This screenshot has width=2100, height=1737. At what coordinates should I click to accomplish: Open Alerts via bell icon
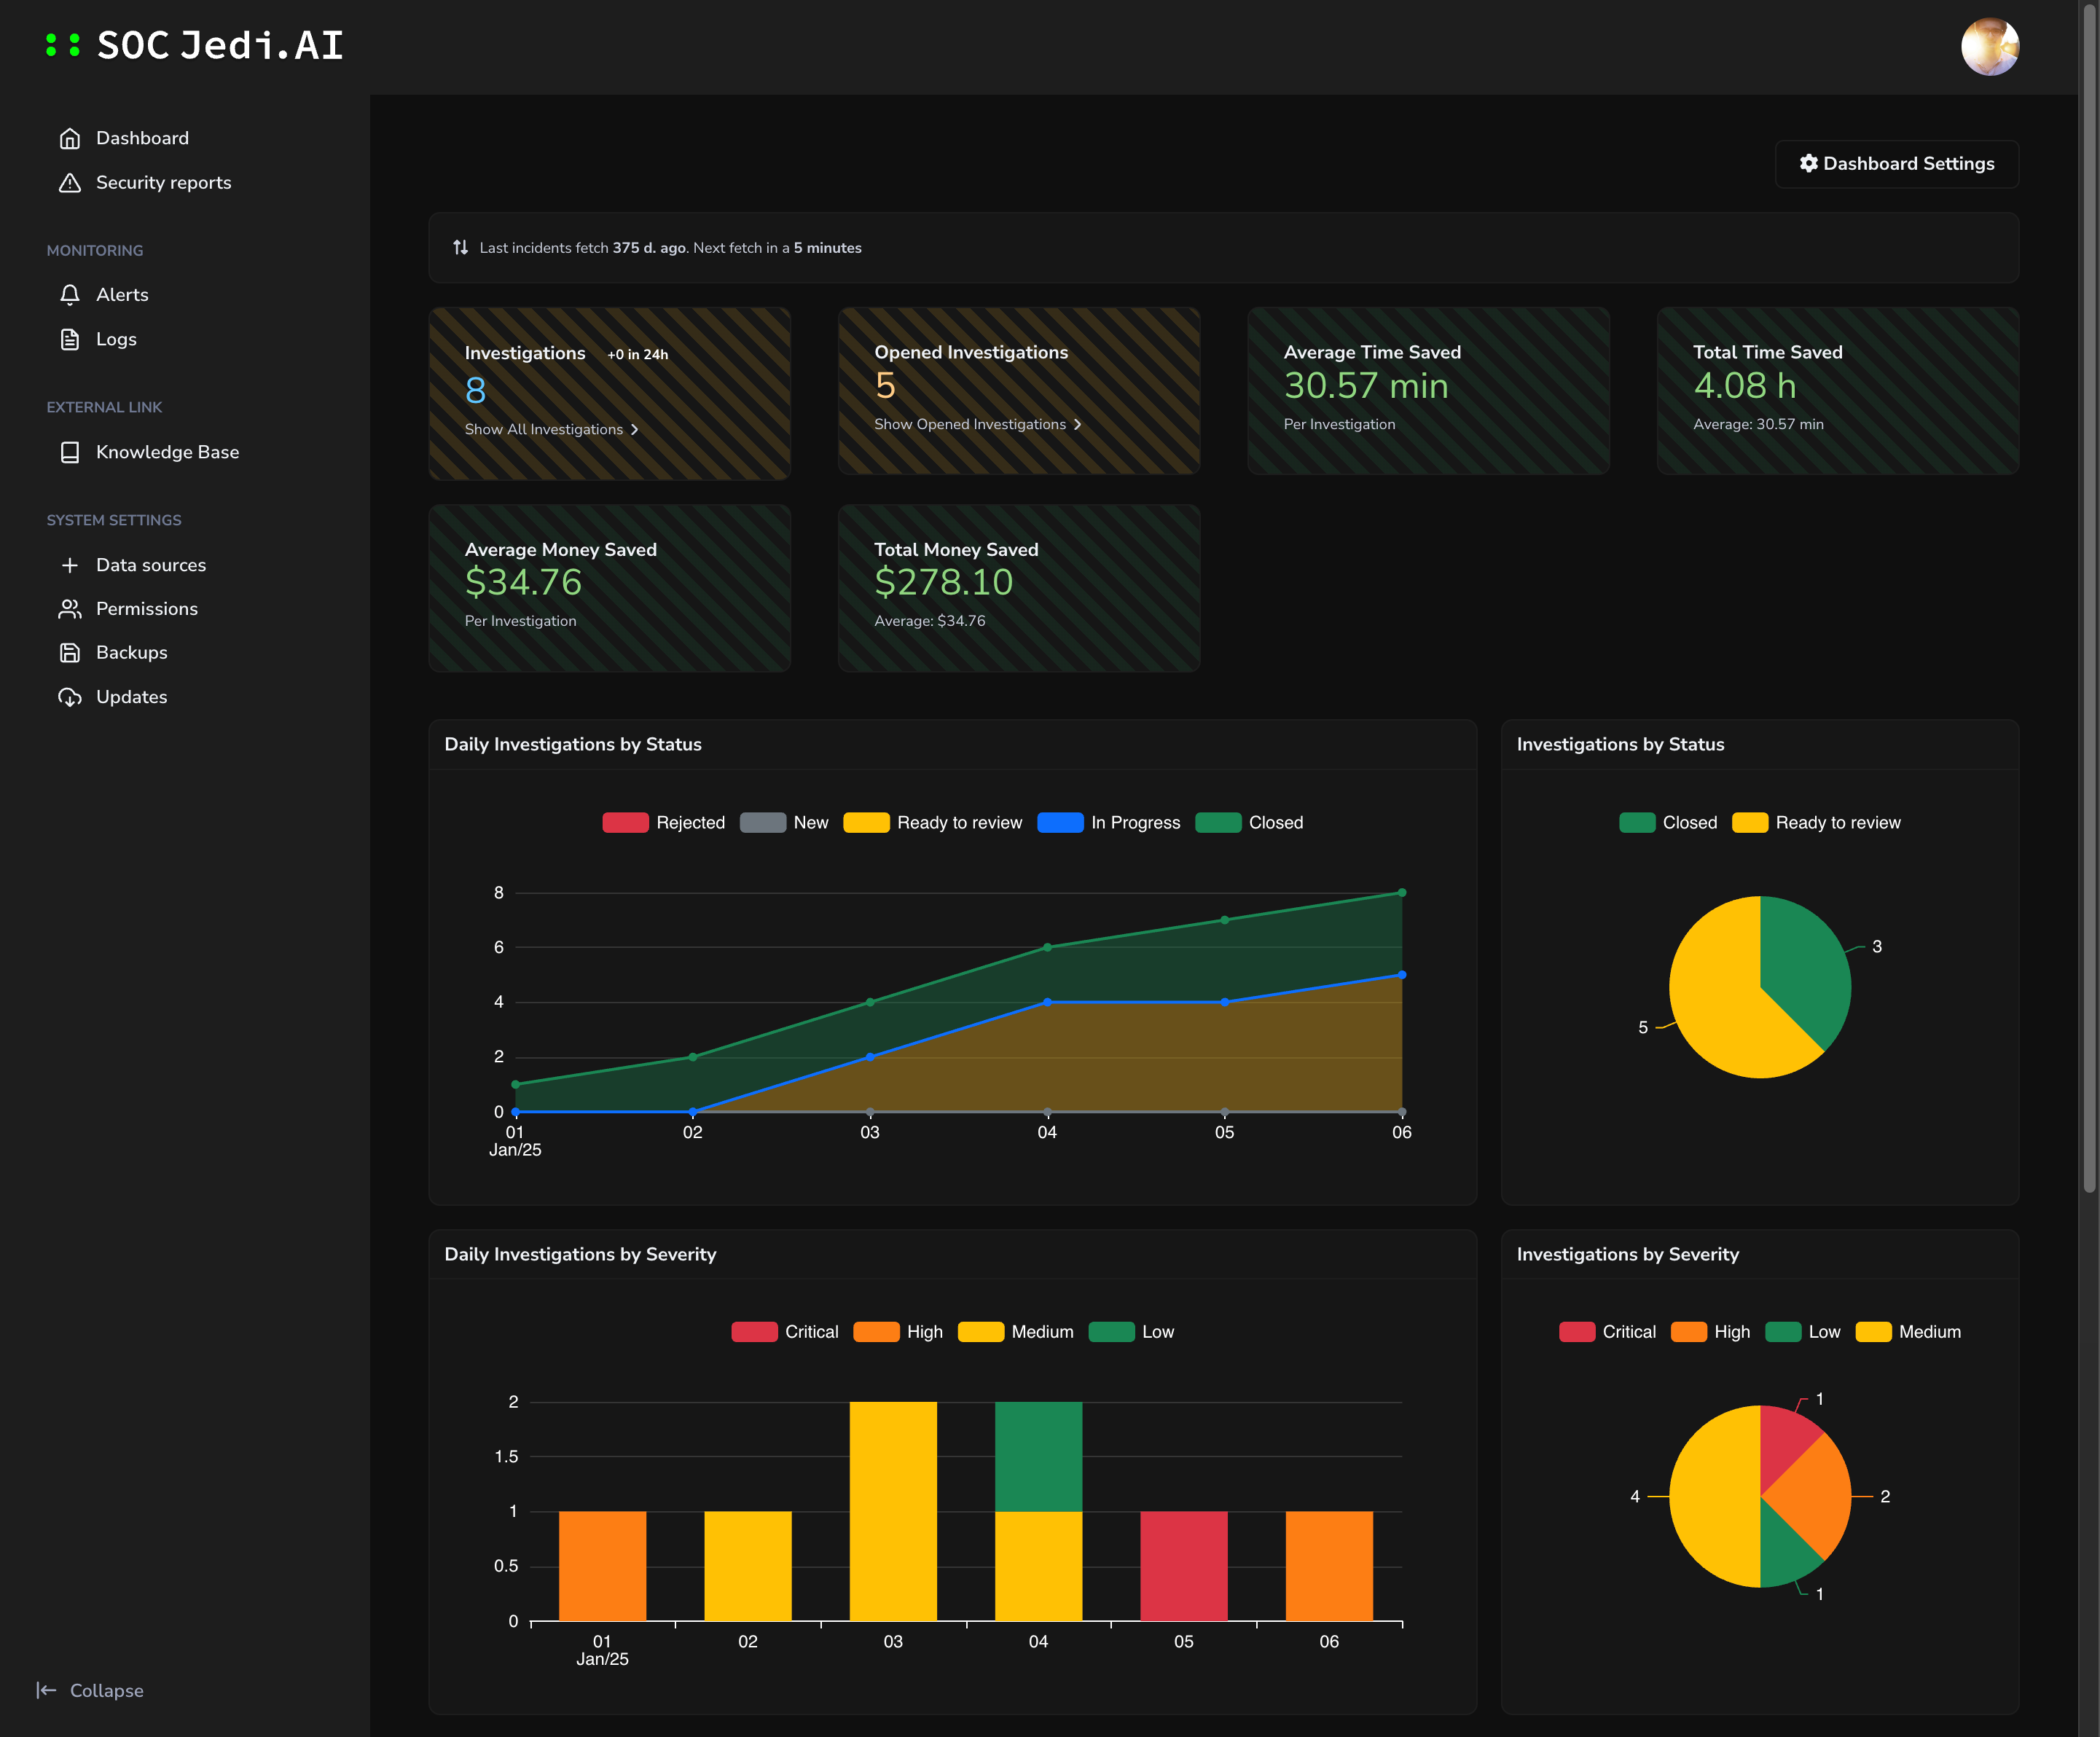coord(70,295)
